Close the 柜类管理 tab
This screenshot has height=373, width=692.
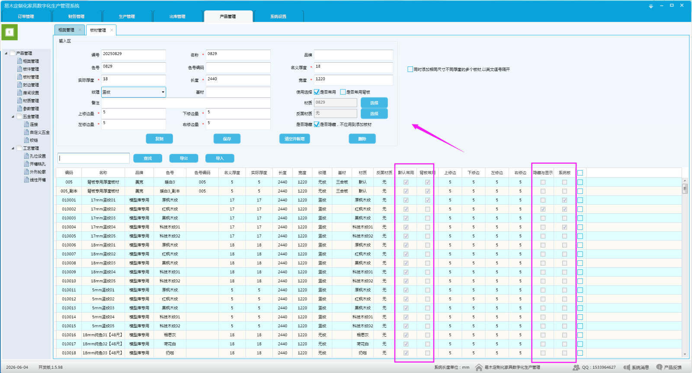[x=80, y=30]
